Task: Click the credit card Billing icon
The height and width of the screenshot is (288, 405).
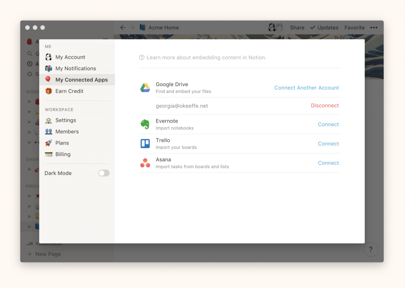Action: pyautogui.click(x=49, y=154)
